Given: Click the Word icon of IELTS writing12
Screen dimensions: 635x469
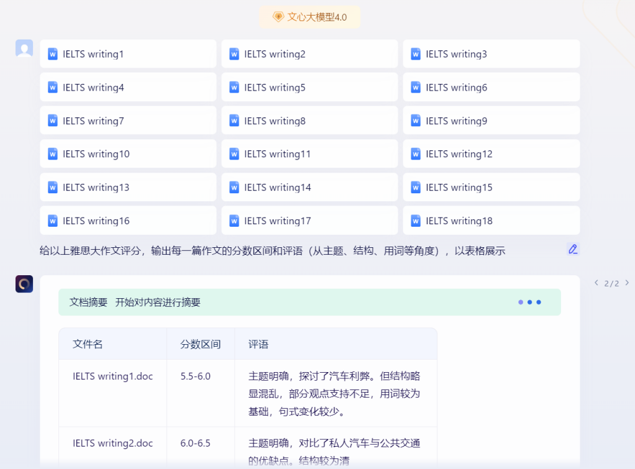Looking at the screenshot, I should (x=416, y=154).
